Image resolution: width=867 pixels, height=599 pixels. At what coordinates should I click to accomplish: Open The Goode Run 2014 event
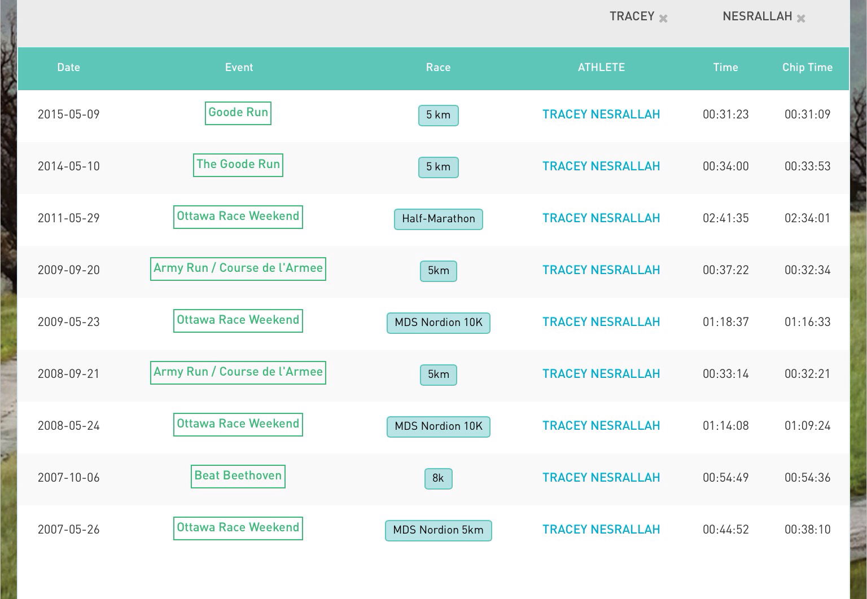coord(238,165)
